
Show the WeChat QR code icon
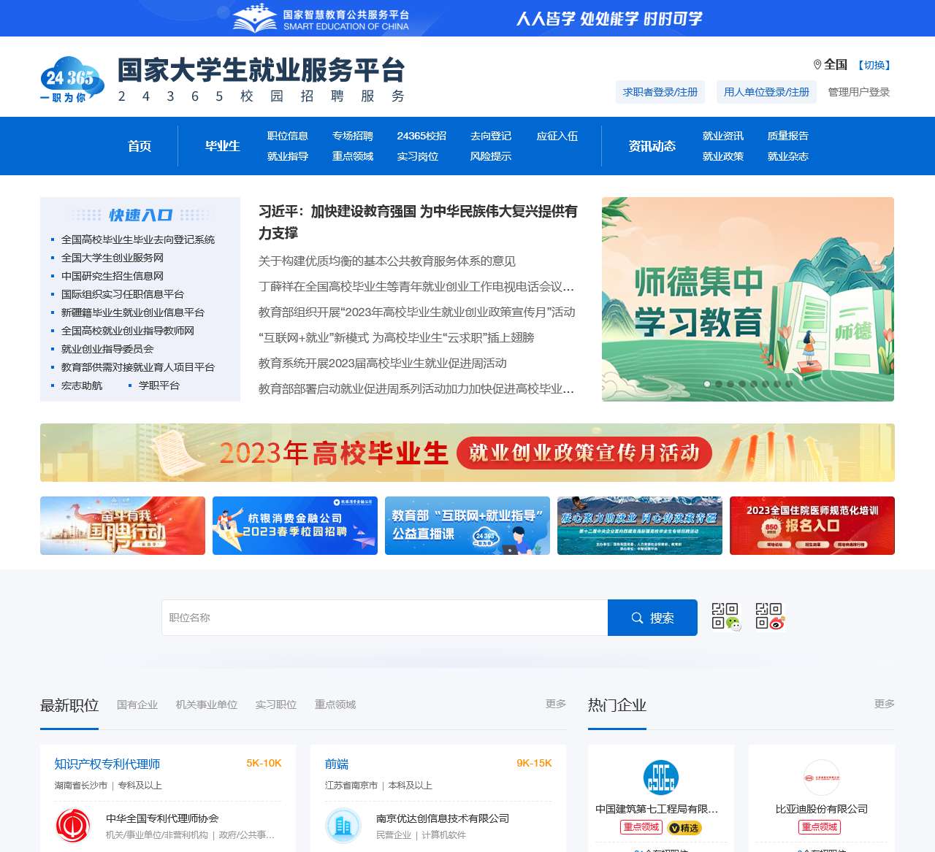[725, 616]
